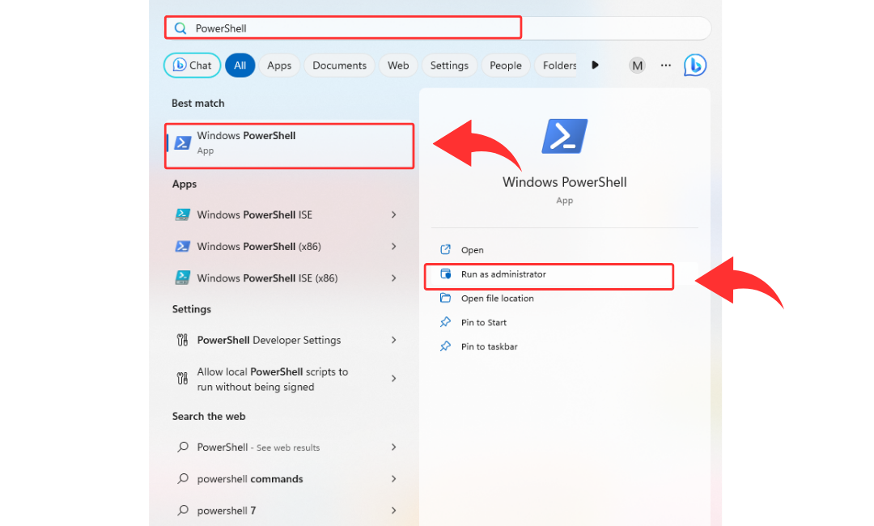Click the Pin to Start pin icon
This screenshot has height=526, width=874.
tap(445, 322)
